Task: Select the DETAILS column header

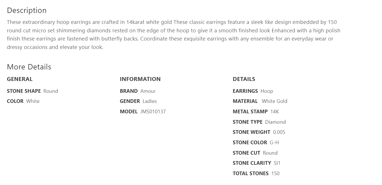Action: pyautogui.click(x=244, y=79)
